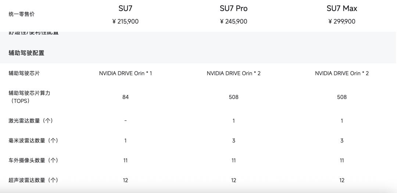
Task: Click the 超声波雷达数量 row label
Action: coord(33,180)
